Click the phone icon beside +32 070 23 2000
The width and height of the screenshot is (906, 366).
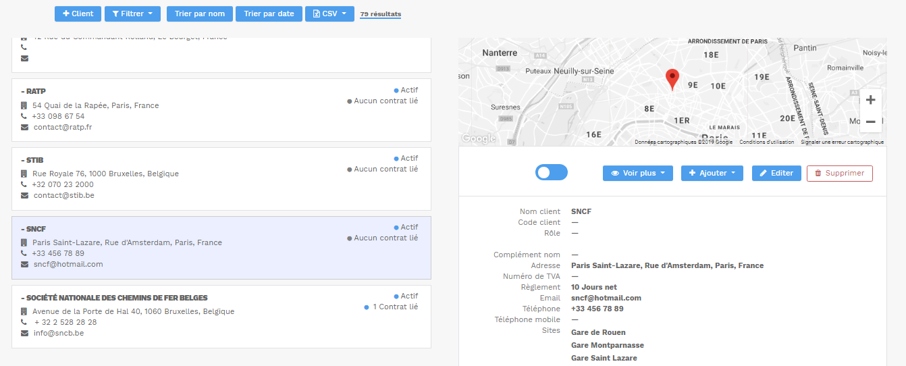coord(24,184)
